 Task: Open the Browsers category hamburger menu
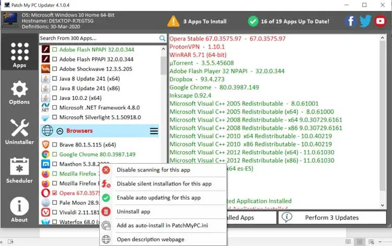tap(154, 131)
